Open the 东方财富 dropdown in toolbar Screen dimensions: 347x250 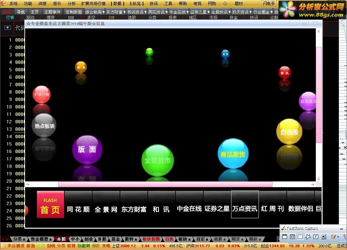(x=116, y=12)
